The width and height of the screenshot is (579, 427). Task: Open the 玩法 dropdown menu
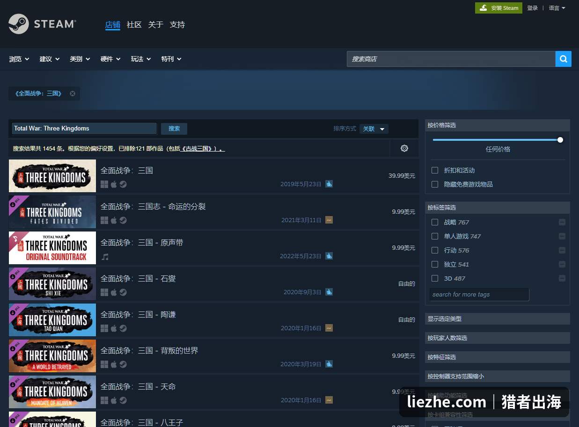coord(141,59)
